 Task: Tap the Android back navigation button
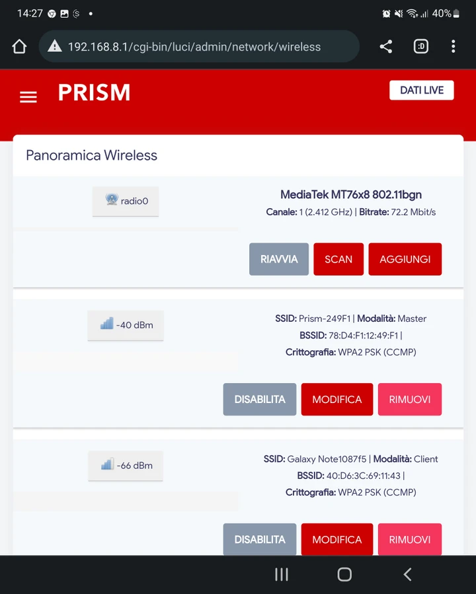pos(407,574)
